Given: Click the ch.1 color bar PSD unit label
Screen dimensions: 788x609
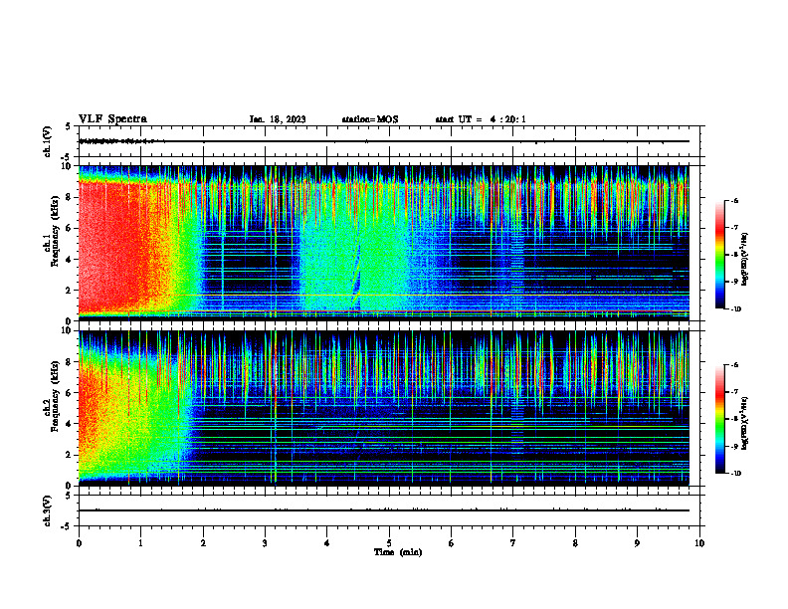Looking at the screenshot, I should click(x=745, y=260).
